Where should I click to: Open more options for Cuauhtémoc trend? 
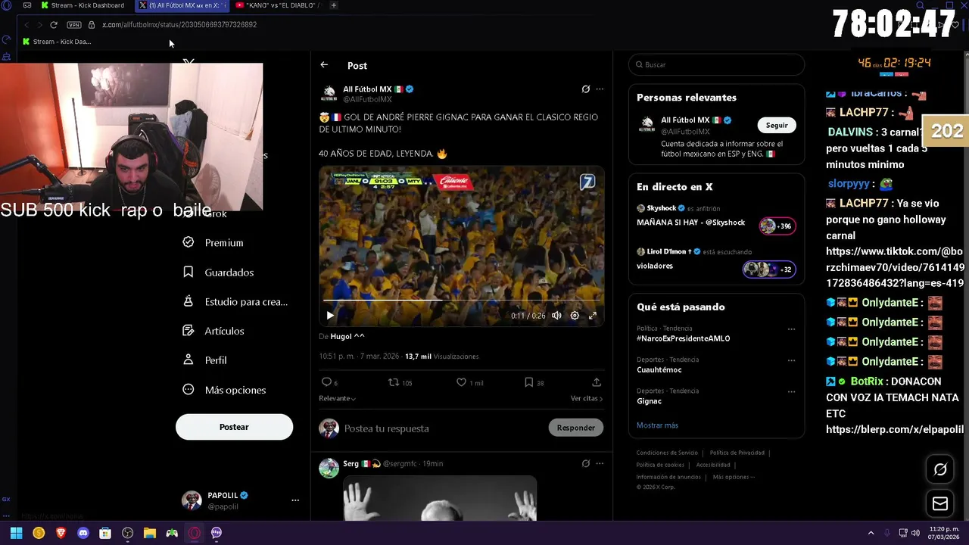click(x=791, y=360)
